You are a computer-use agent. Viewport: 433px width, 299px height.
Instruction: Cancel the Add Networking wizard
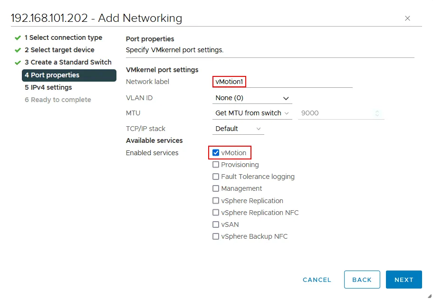(x=317, y=280)
